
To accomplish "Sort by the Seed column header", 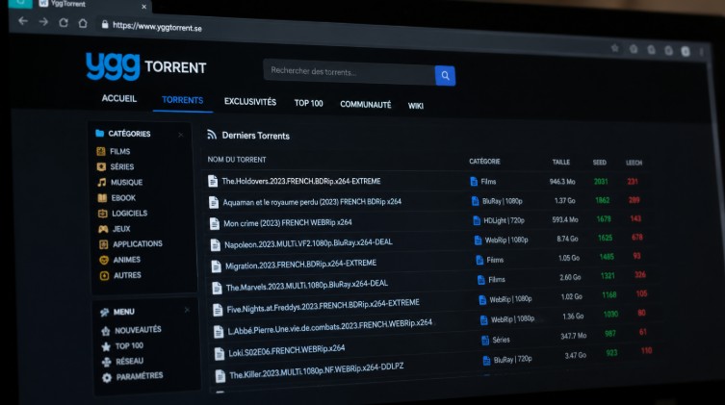I will 600,162.
